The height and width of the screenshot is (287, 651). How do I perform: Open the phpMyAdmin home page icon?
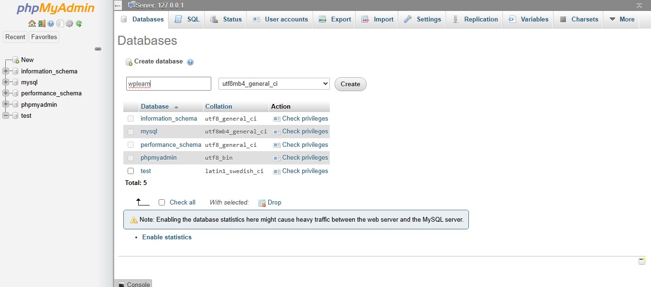(x=32, y=23)
